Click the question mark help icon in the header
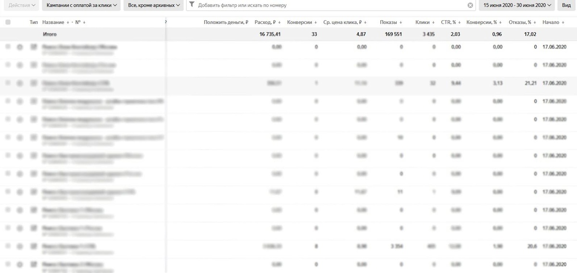 pyautogui.click(x=165, y=22)
